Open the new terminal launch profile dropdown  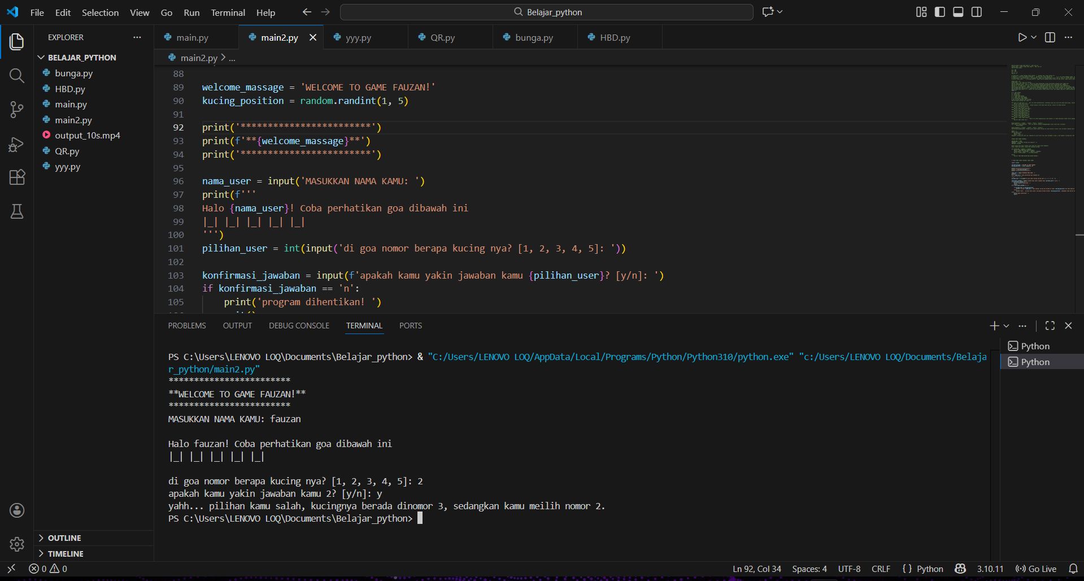click(x=1007, y=326)
